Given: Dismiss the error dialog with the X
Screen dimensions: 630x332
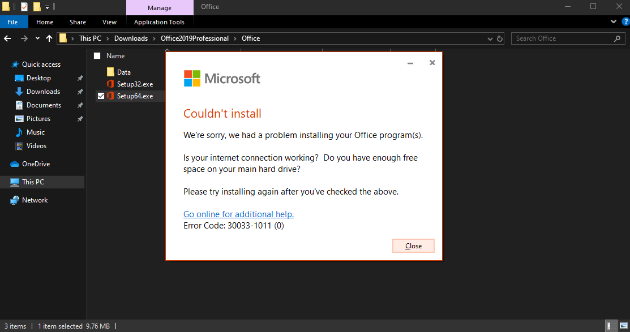Looking at the screenshot, I should tap(432, 63).
